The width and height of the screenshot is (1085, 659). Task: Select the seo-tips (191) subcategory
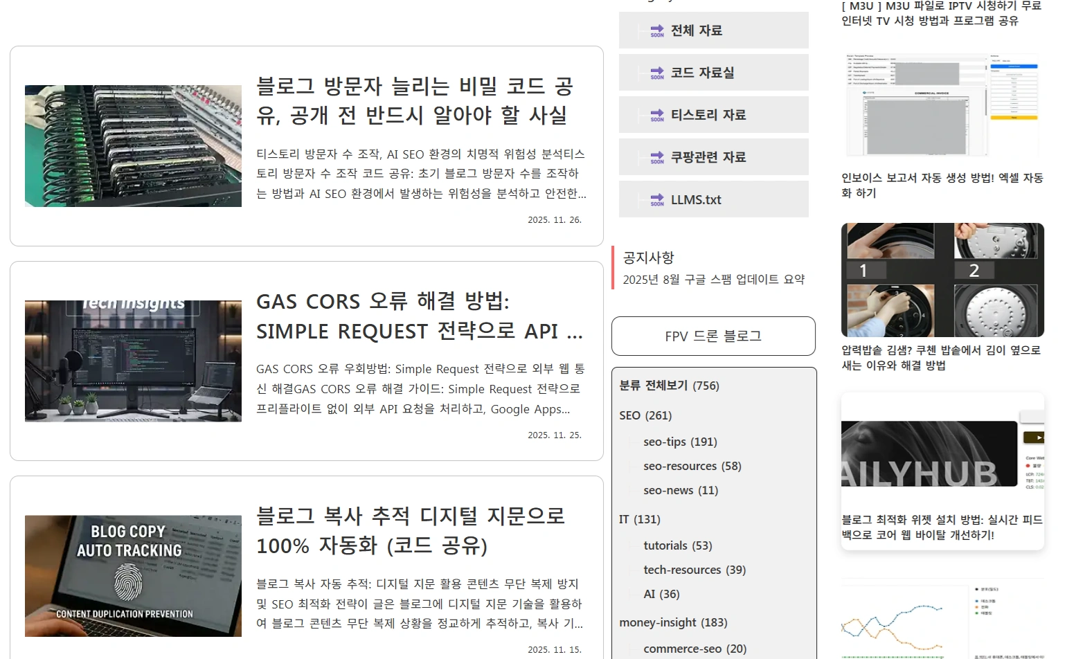[680, 441]
